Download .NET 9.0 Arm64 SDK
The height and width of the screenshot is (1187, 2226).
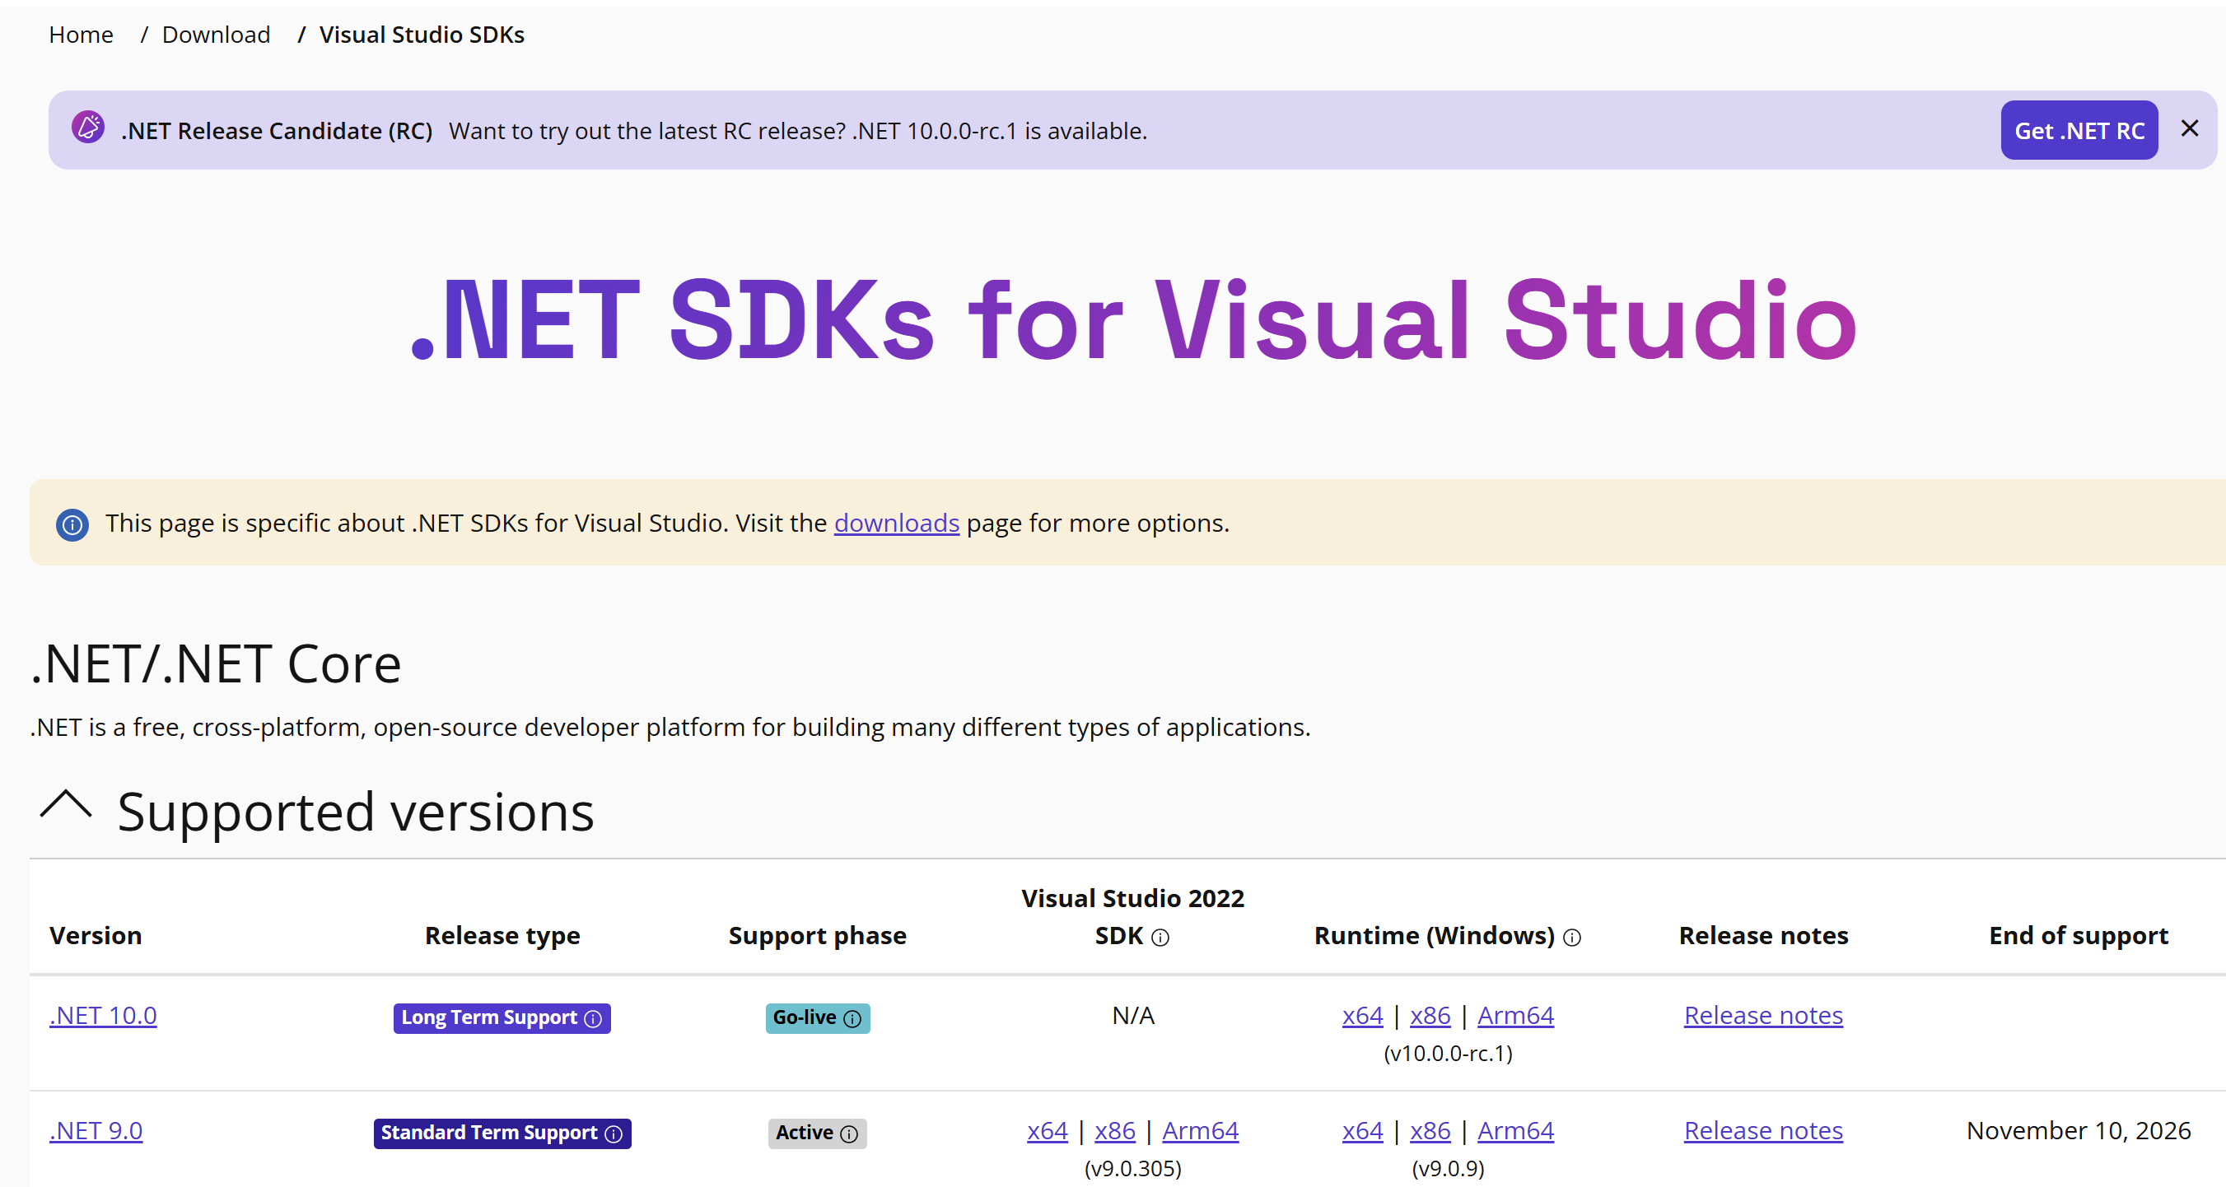tap(1199, 1130)
